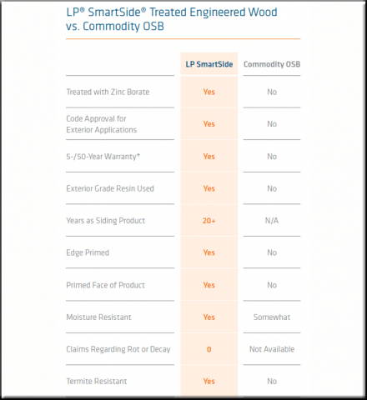Select the 5-/50-Year Warranty* row label

point(103,157)
